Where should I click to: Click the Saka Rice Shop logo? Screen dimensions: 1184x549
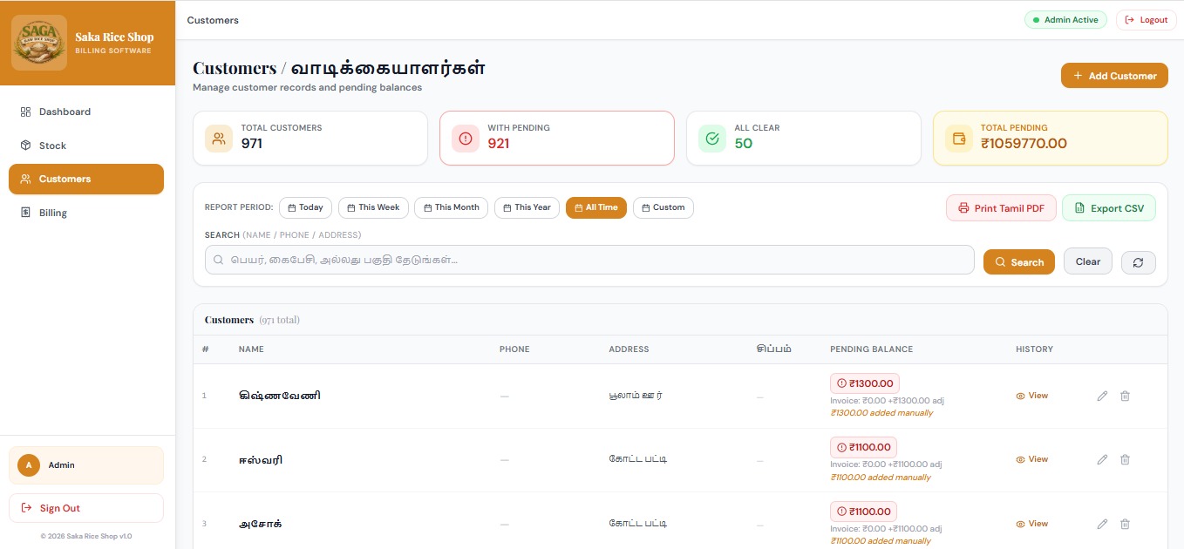(37, 42)
